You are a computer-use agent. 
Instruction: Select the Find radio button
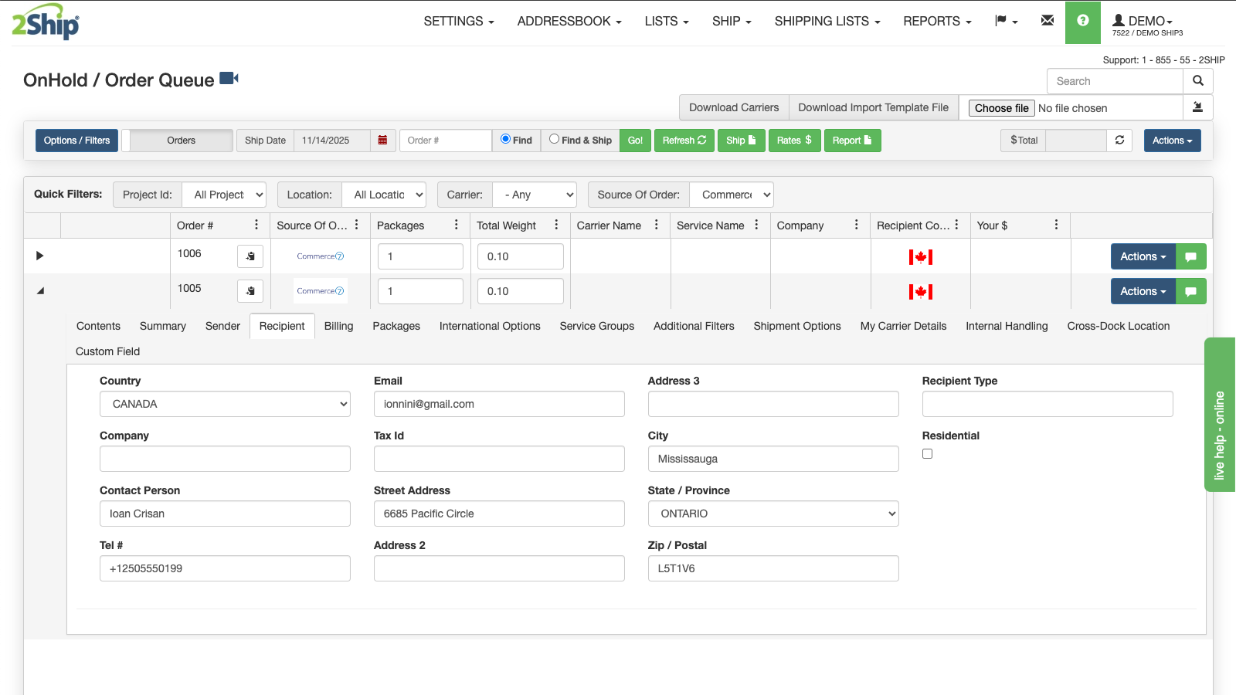[505, 139]
